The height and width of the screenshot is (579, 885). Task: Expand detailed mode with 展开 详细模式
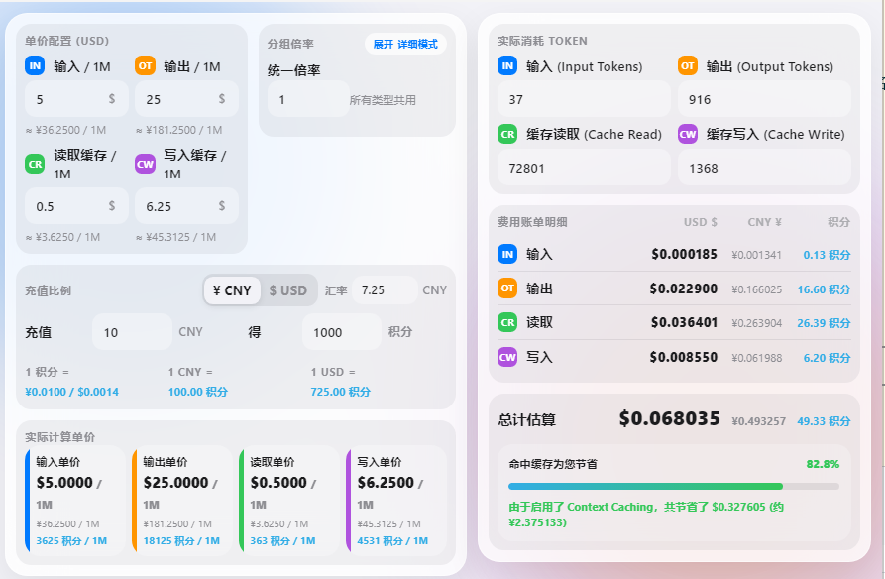pyautogui.click(x=405, y=45)
